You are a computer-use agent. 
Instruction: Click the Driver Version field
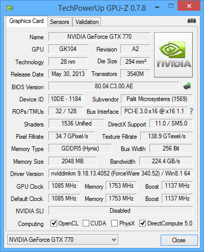click(121, 173)
